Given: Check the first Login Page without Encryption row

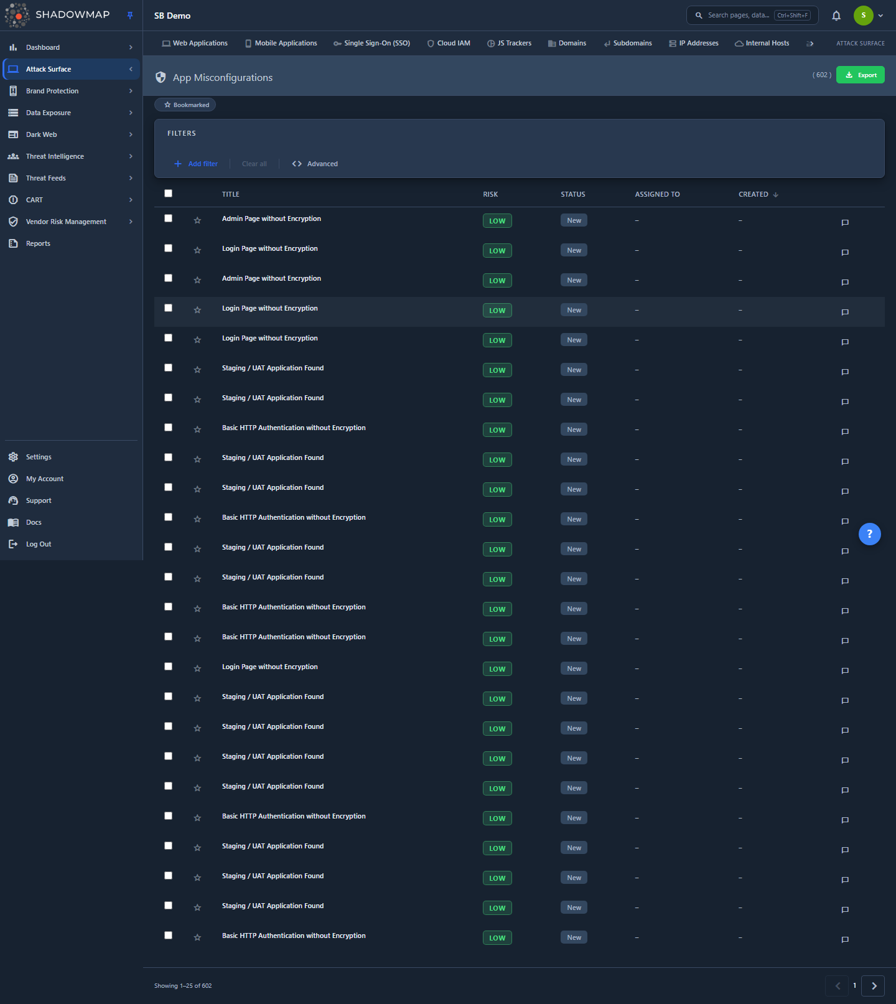Looking at the screenshot, I should 168,248.
